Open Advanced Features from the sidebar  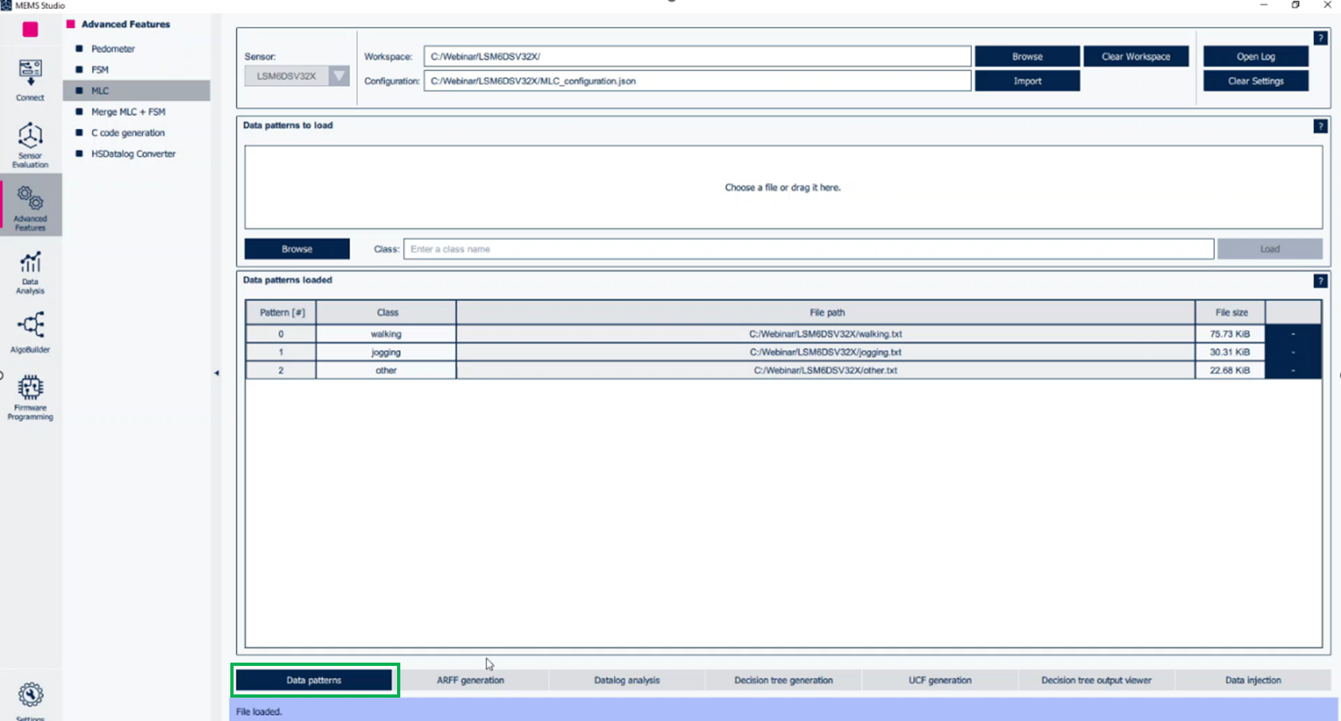click(x=29, y=204)
